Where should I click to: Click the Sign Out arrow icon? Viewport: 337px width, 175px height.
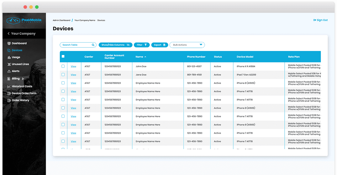(315, 20)
